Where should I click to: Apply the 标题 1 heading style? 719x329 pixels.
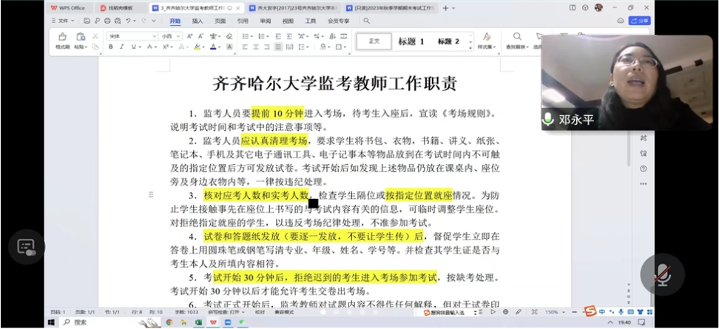(x=411, y=41)
